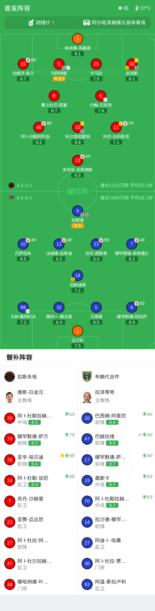Tap captain 迈赫迪维 number 18 circle
Image resolution: width=155 pixels, height=611 pixels.
(x=77, y=275)
